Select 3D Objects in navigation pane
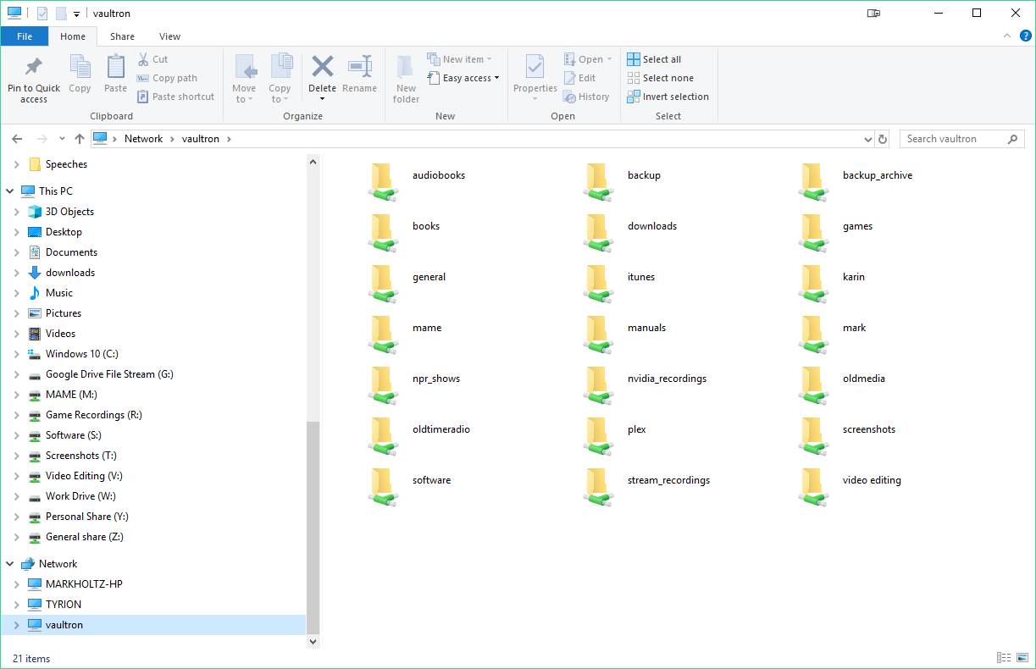This screenshot has height=669, width=1036. pyautogui.click(x=69, y=212)
